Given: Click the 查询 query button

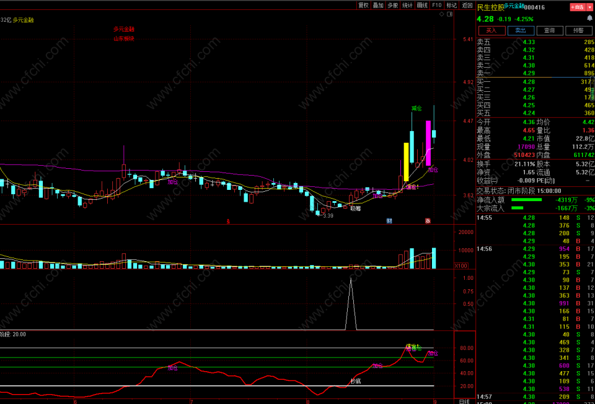Looking at the screenshot, I should pyautogui.click(x=549, y=30).
